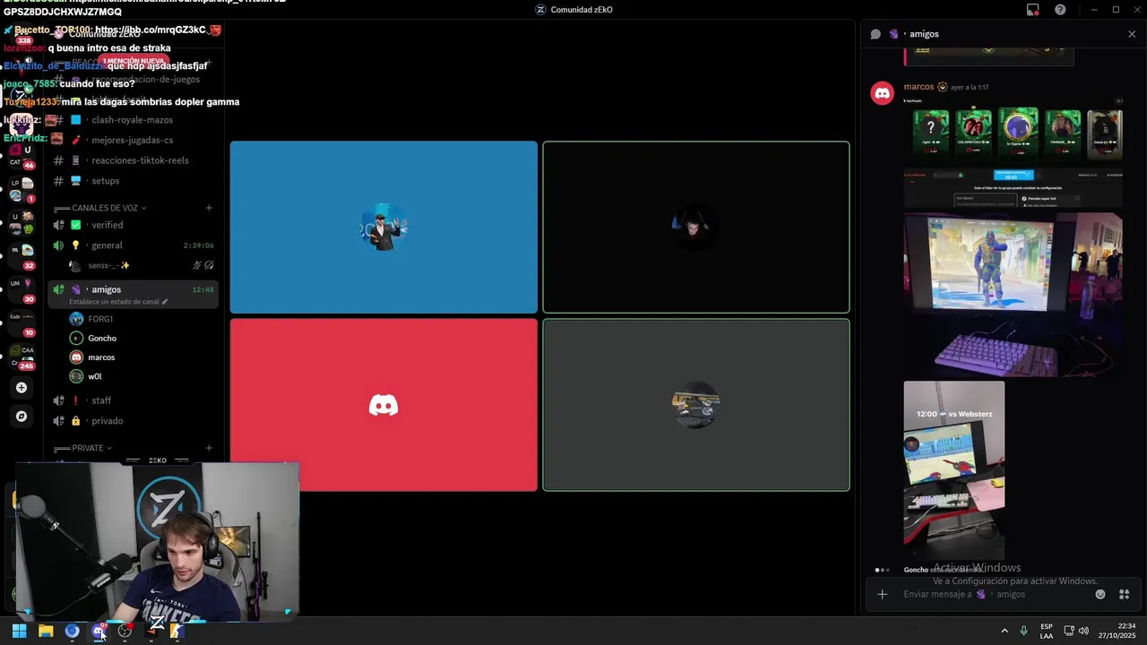Focus the red Discord-logo participant tile
The height and width of the screenshot is (645, 1147).
coord(384,405)
